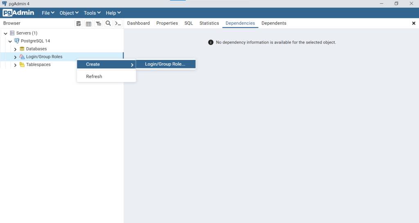Click the PostgreSQL 14 elephant icon
Screen dimensions: 419x223
coord(17,41)
